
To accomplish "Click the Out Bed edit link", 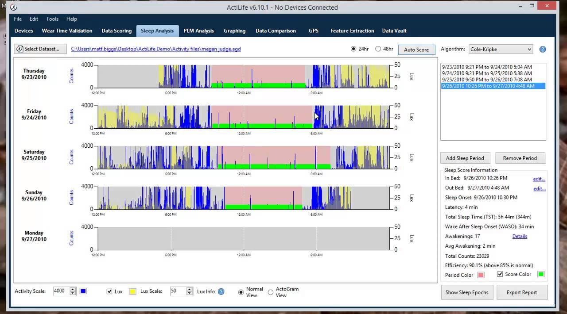I will (539, 188).
